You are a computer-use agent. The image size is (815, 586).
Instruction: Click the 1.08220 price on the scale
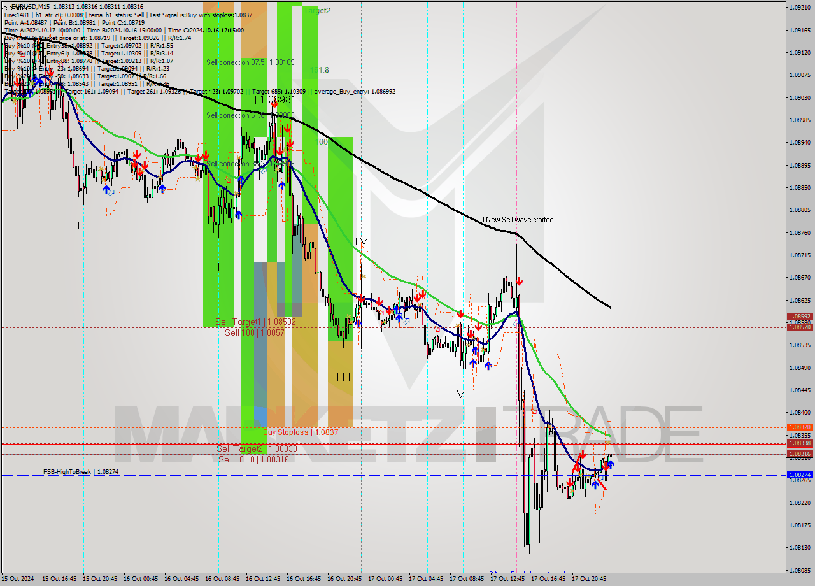point(800,503)
